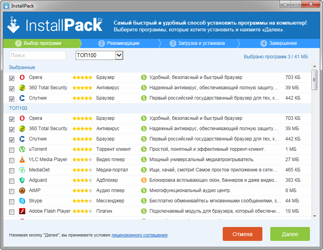
Task: Click the Opera icon in ТОП100 list
Action: tap(22, 118)
